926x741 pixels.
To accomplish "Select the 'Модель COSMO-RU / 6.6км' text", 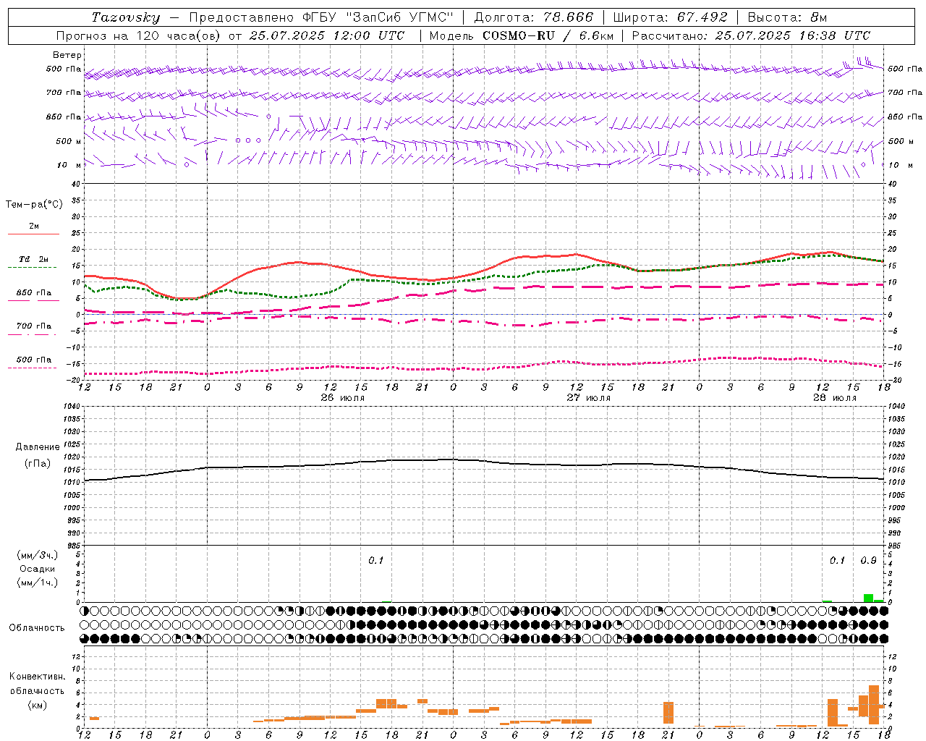I will click(521, 35).
